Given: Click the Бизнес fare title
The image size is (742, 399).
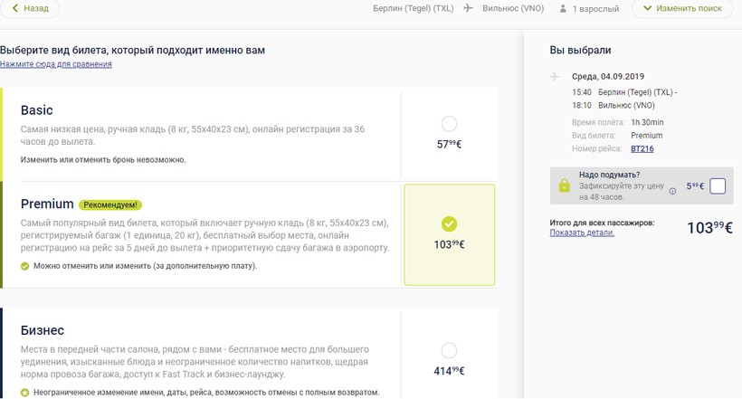Looking at the screenshot, I should click(43, 330).
